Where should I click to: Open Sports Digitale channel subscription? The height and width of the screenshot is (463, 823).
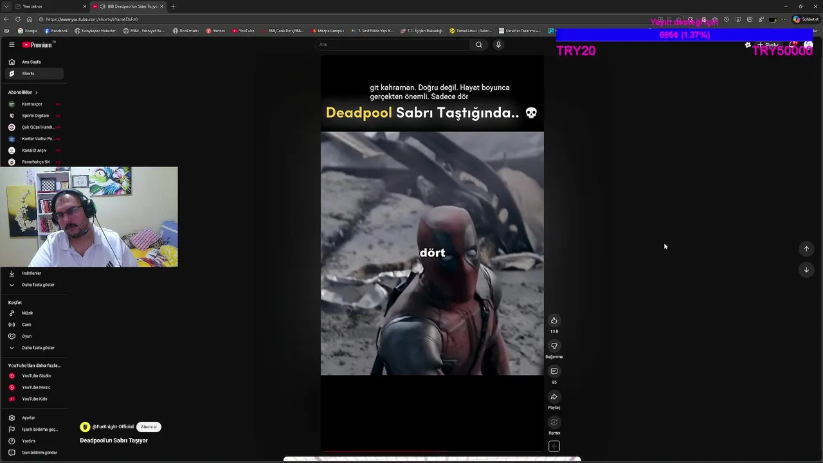tap(33, 116)
